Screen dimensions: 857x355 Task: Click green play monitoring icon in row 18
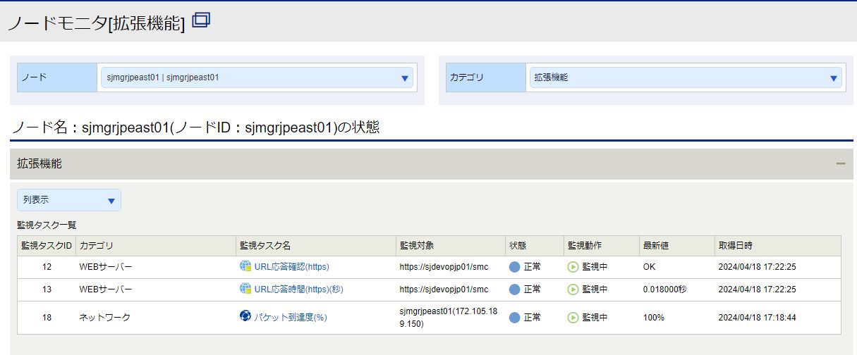(573, 318)
